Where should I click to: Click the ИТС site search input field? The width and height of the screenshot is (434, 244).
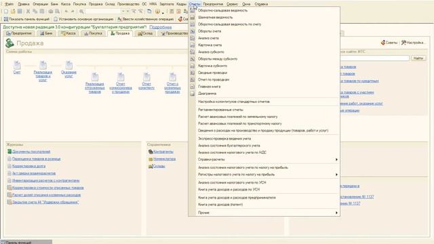pos(374,58)
